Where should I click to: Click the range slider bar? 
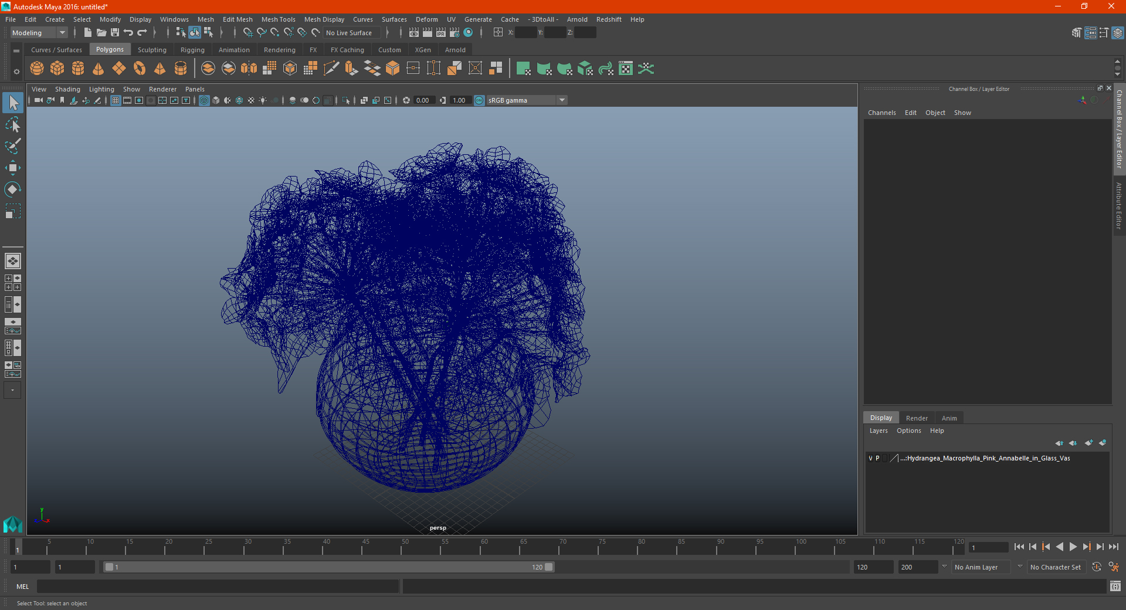point(328,567)
